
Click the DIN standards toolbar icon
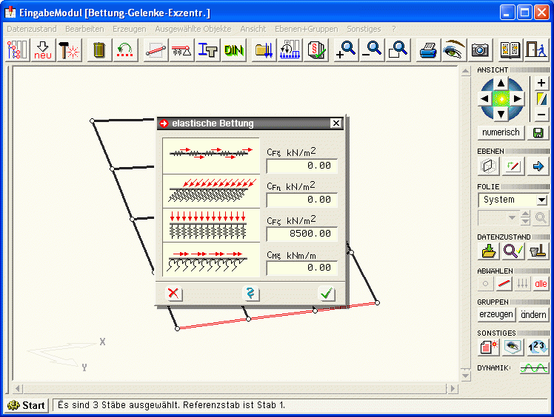tap(234, 50)
